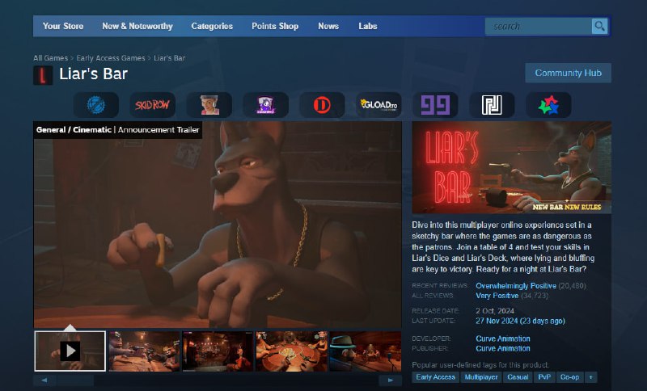This screenshot has height=391, width=647.
Task: Click the red D circle icon
Action: 322,105
